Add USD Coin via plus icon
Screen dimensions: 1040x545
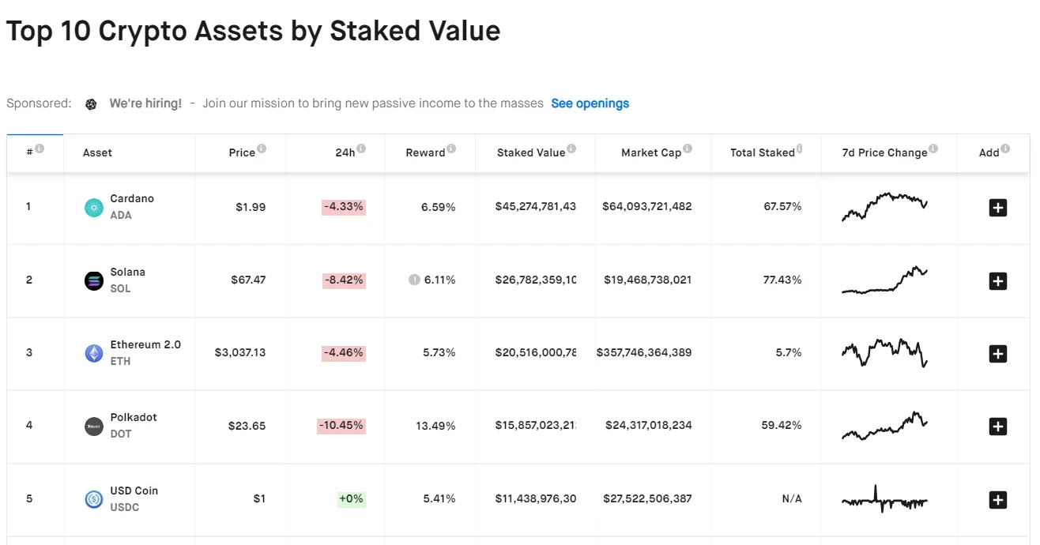pyautogui.click(x=998, y=499)
